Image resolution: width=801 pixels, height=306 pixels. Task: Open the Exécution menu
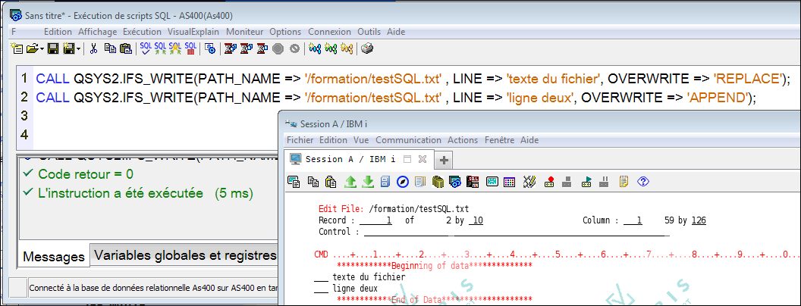tap(142, 32)
